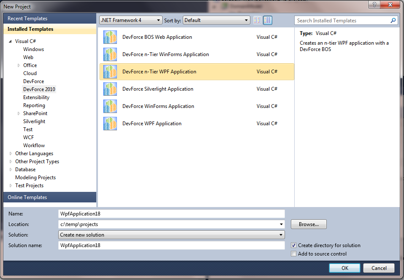This screenshot has height=280, width=404.
Task: Switch to medium icons list view
Action: [268, 20]
